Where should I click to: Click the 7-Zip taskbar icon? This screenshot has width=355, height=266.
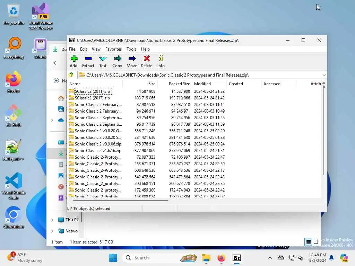pos(236,258)
